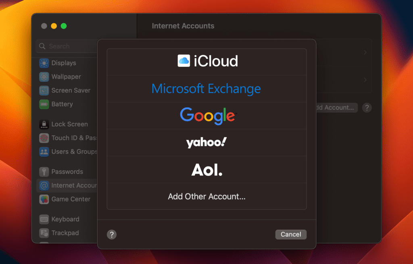Pick Google as account provider
The height and width of the screenshot is (264, 413).
pos(206,115)
